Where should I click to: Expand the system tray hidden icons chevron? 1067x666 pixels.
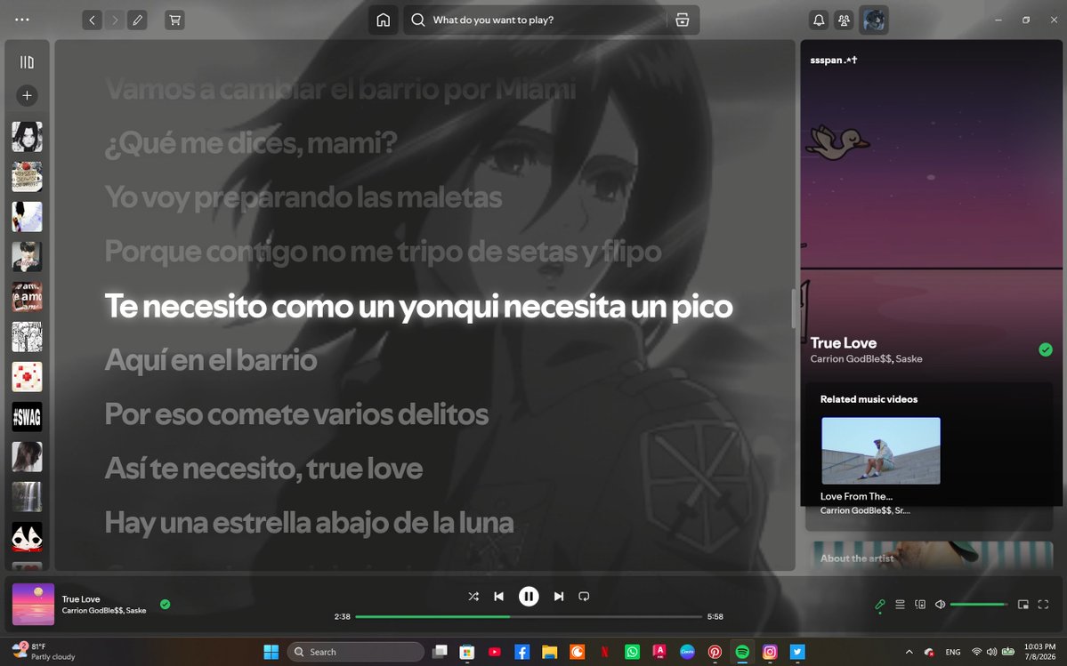[909, 652]
